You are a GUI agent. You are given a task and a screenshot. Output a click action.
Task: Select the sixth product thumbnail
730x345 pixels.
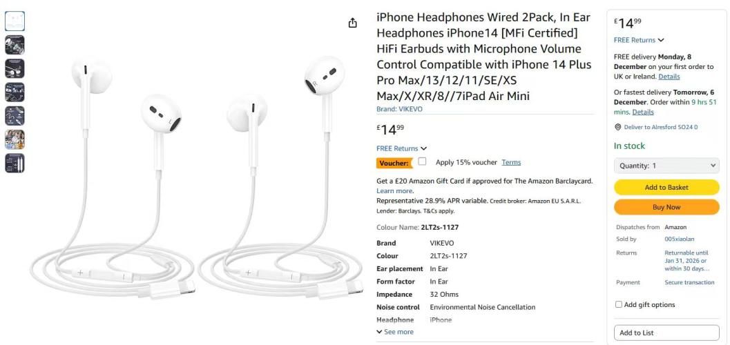point(15,139)
